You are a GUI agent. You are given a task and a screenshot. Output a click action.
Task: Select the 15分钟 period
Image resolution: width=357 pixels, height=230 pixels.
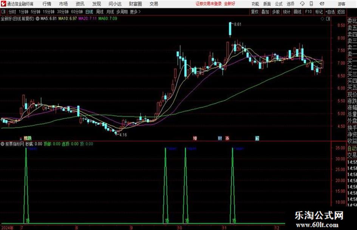click(x=49, y=12)
